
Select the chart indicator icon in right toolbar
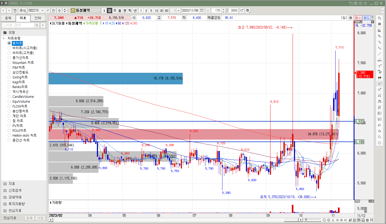(380, 30)
